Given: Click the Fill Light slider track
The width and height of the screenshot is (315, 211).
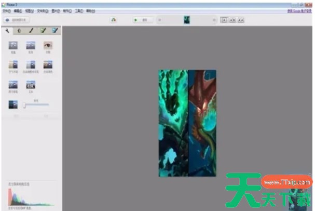Looking at the screenshot, I should point(36,104).
